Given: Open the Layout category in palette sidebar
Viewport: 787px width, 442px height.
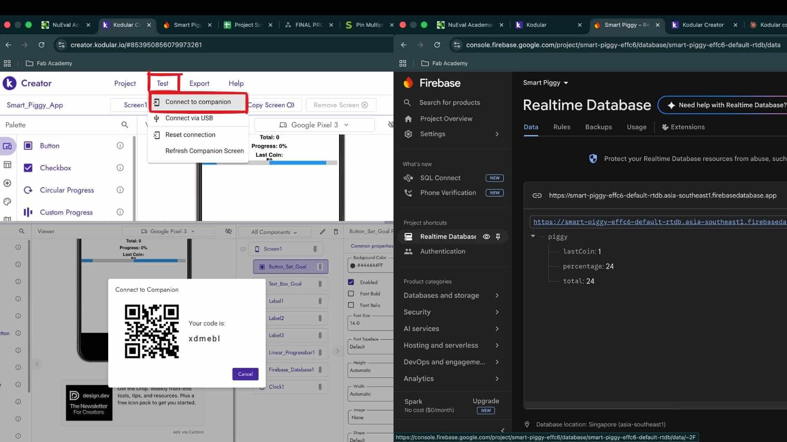Looking at the screenshot, I should coord(7,165).
